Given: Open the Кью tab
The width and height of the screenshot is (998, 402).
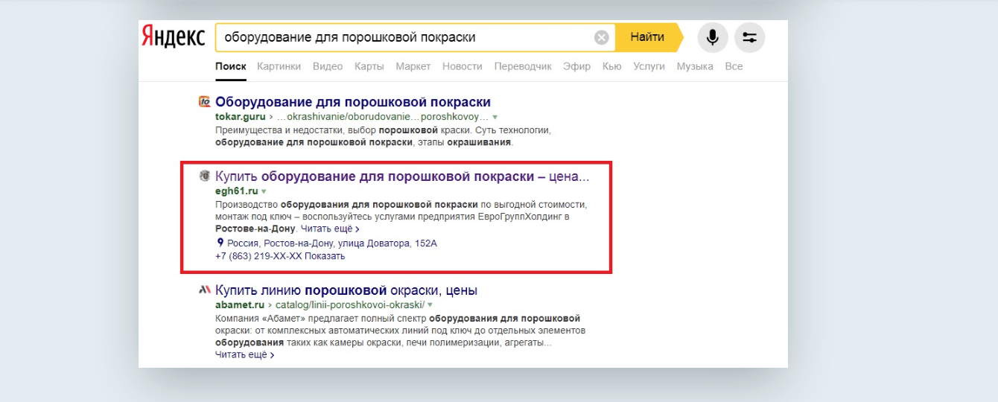Looking at the screenshot, I should click(x=611, y=66).
